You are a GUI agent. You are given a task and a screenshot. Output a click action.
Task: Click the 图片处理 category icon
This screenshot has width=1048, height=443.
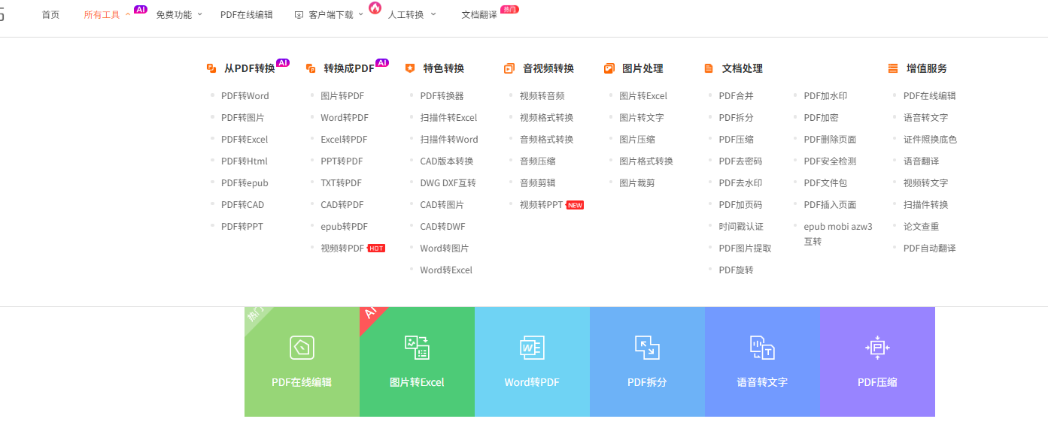coord(609,68)
